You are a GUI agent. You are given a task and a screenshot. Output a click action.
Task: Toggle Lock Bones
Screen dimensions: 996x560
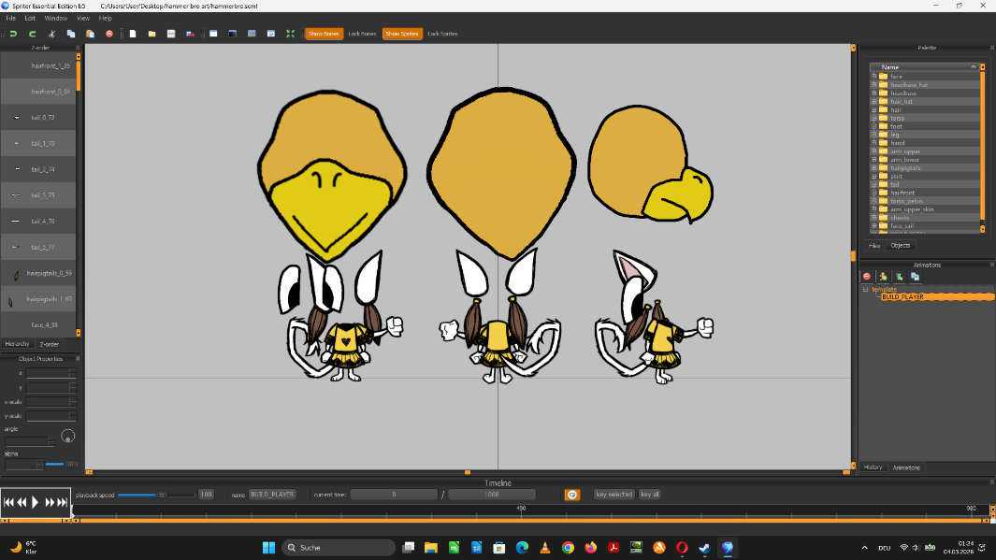click(362, 34)
